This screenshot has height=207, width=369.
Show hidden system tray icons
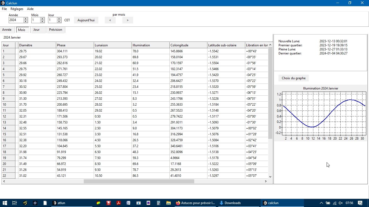[x=321, y=203]
